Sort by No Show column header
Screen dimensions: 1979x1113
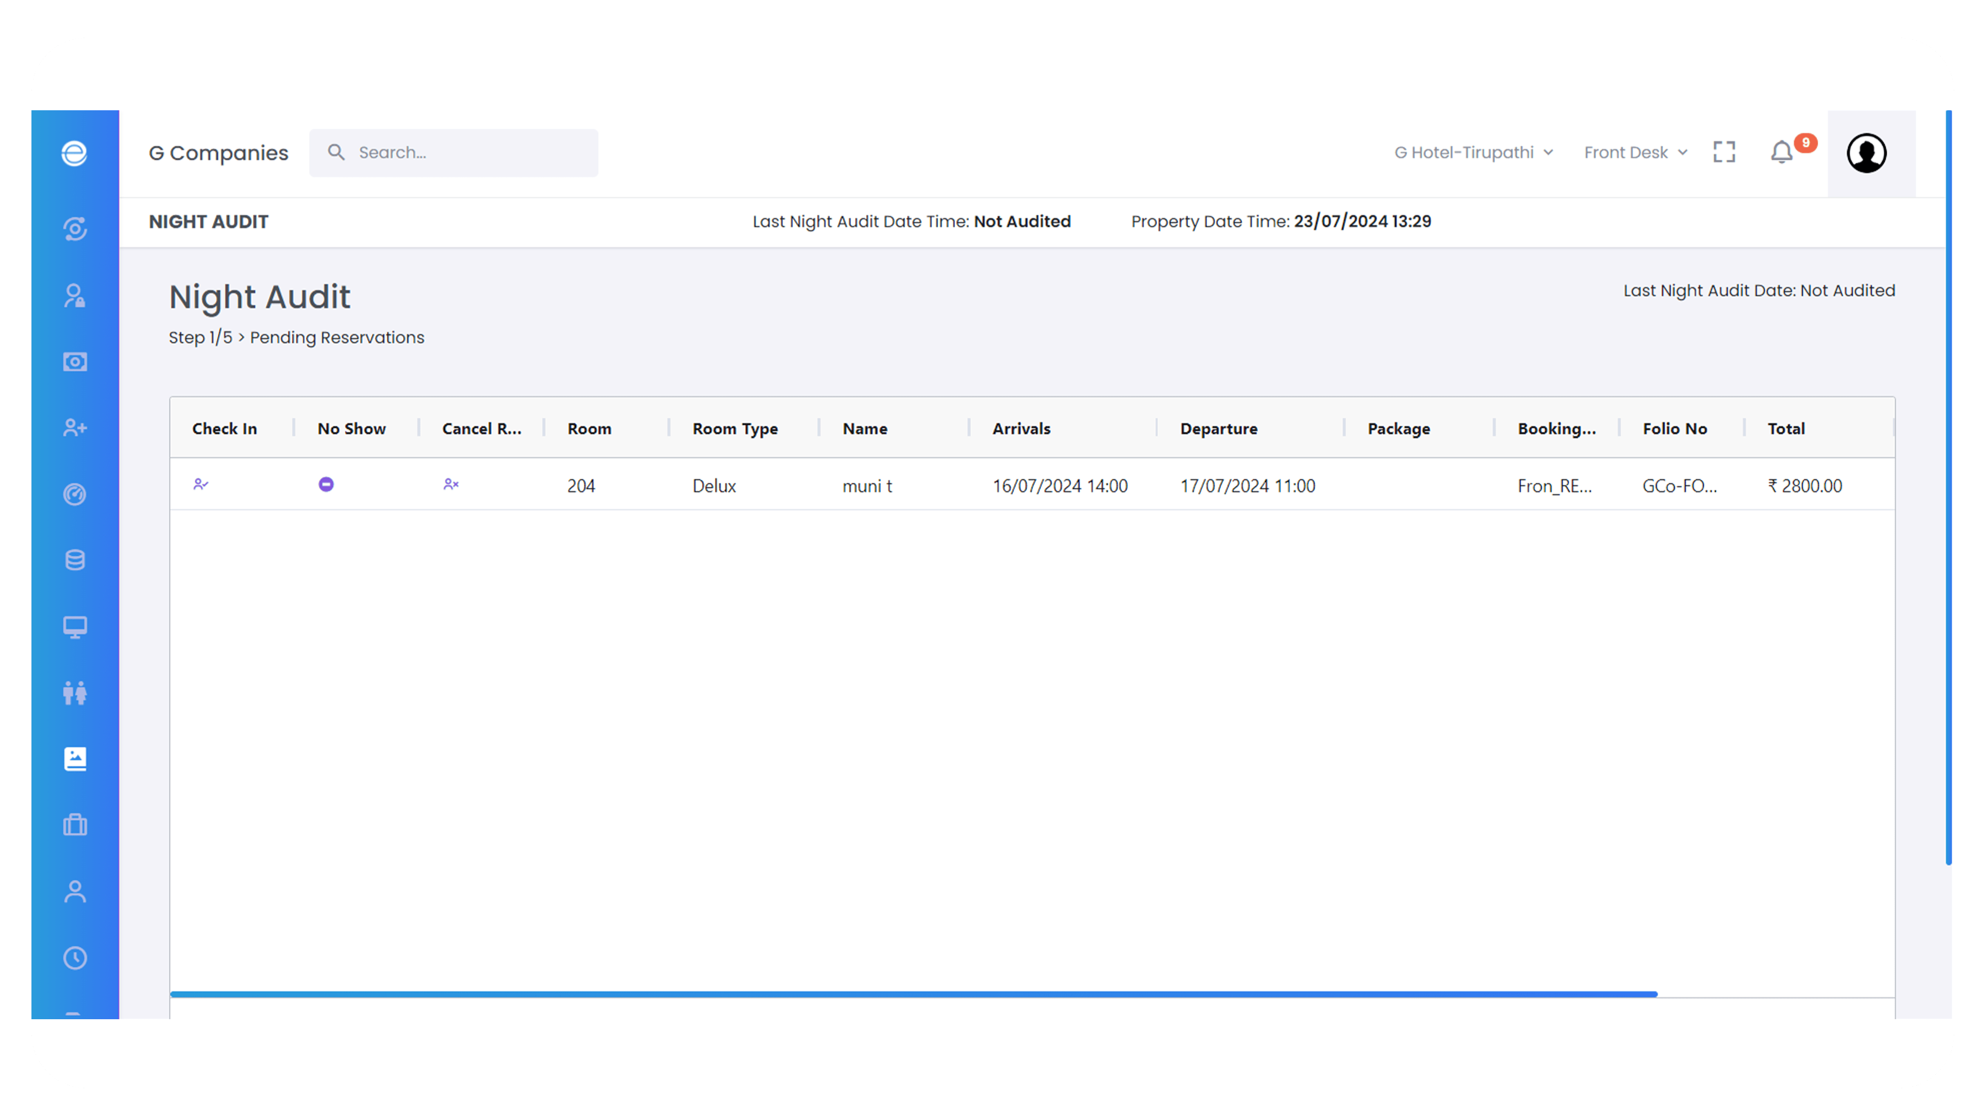(351, 429)
